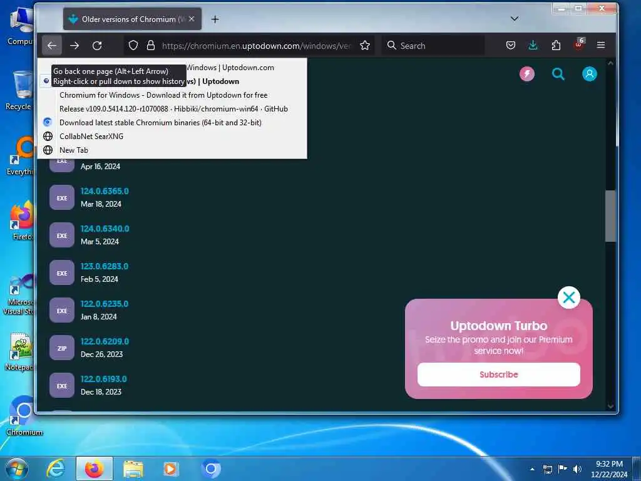
Task: Open the Windows Start button
Action: [16, 468]
